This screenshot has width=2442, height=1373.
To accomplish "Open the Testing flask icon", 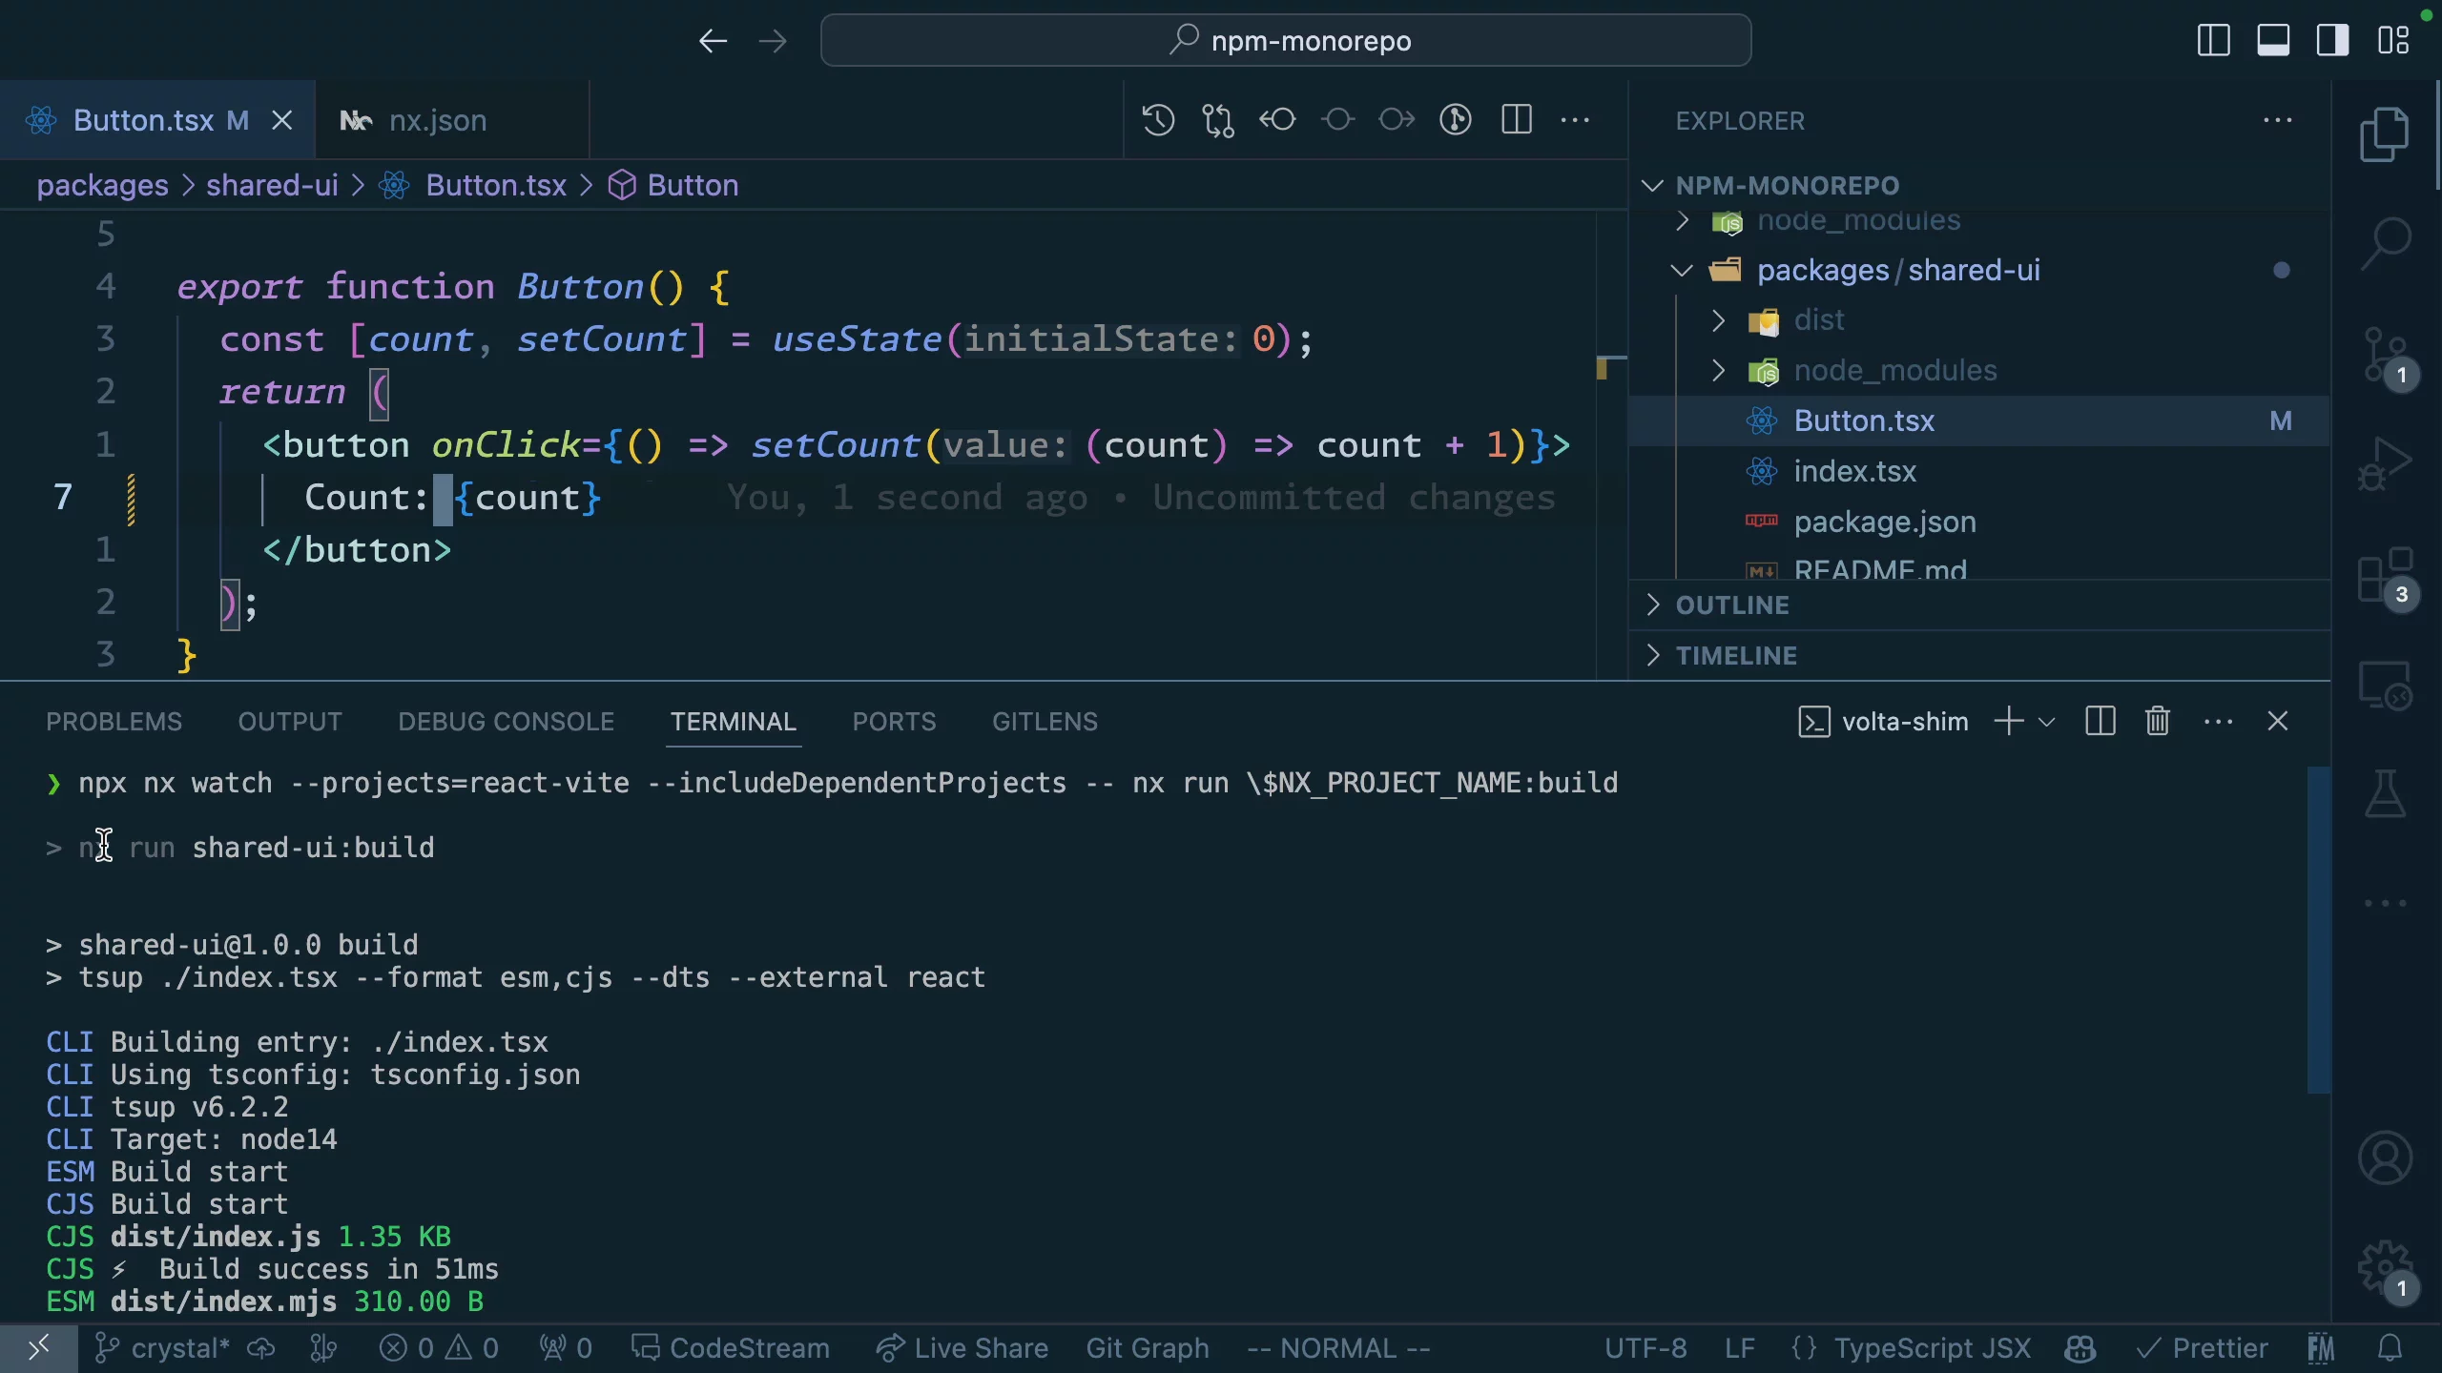I will point(2385,793).
